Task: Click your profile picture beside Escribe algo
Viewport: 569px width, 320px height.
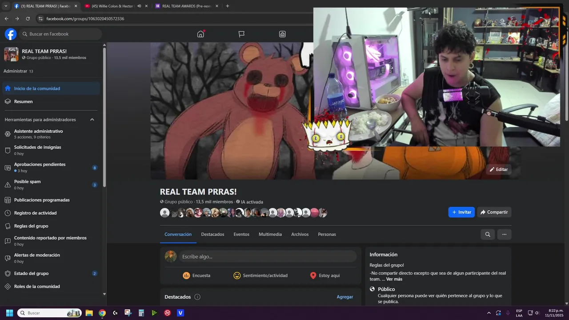Action: (171, 256)
